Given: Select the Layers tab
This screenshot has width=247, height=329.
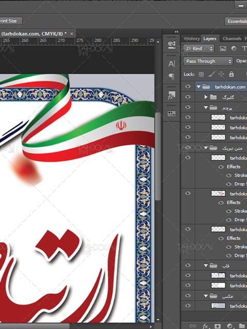Looking at the screenshot, I should click(210, 38).
